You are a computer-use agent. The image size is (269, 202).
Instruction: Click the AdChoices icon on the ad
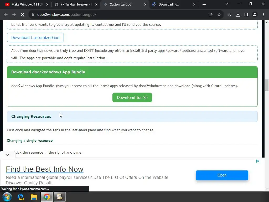(x=258, y=161)
